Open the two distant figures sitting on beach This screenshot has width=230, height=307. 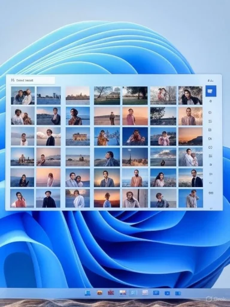pyautogui.click(x=78, y=156)
